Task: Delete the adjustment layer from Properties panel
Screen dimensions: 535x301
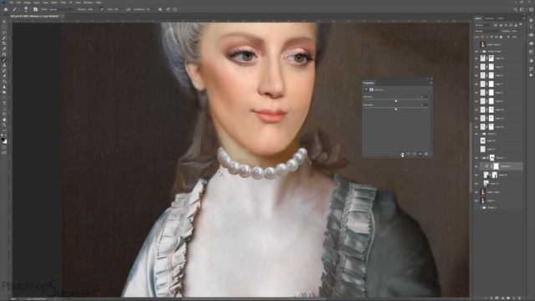Action: [x=426, y=154]
